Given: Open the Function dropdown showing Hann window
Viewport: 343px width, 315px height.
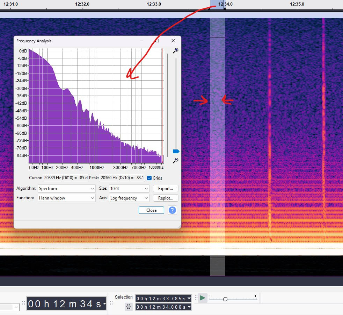Looking at the screenshot, I should point(66,198).
